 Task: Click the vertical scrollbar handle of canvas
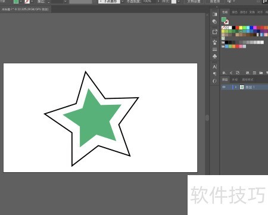pos(207,118)
